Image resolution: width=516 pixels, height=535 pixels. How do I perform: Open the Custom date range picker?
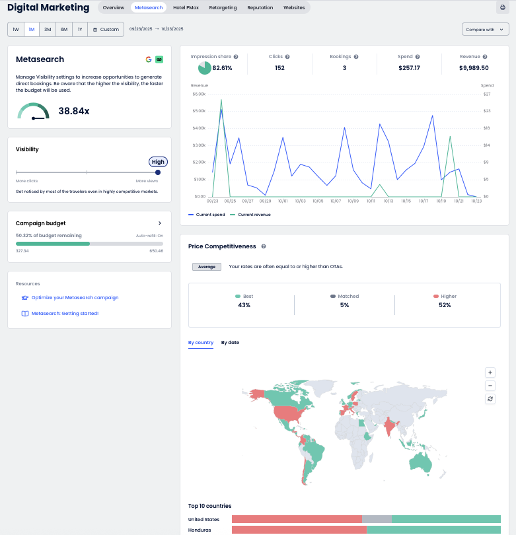106,29
